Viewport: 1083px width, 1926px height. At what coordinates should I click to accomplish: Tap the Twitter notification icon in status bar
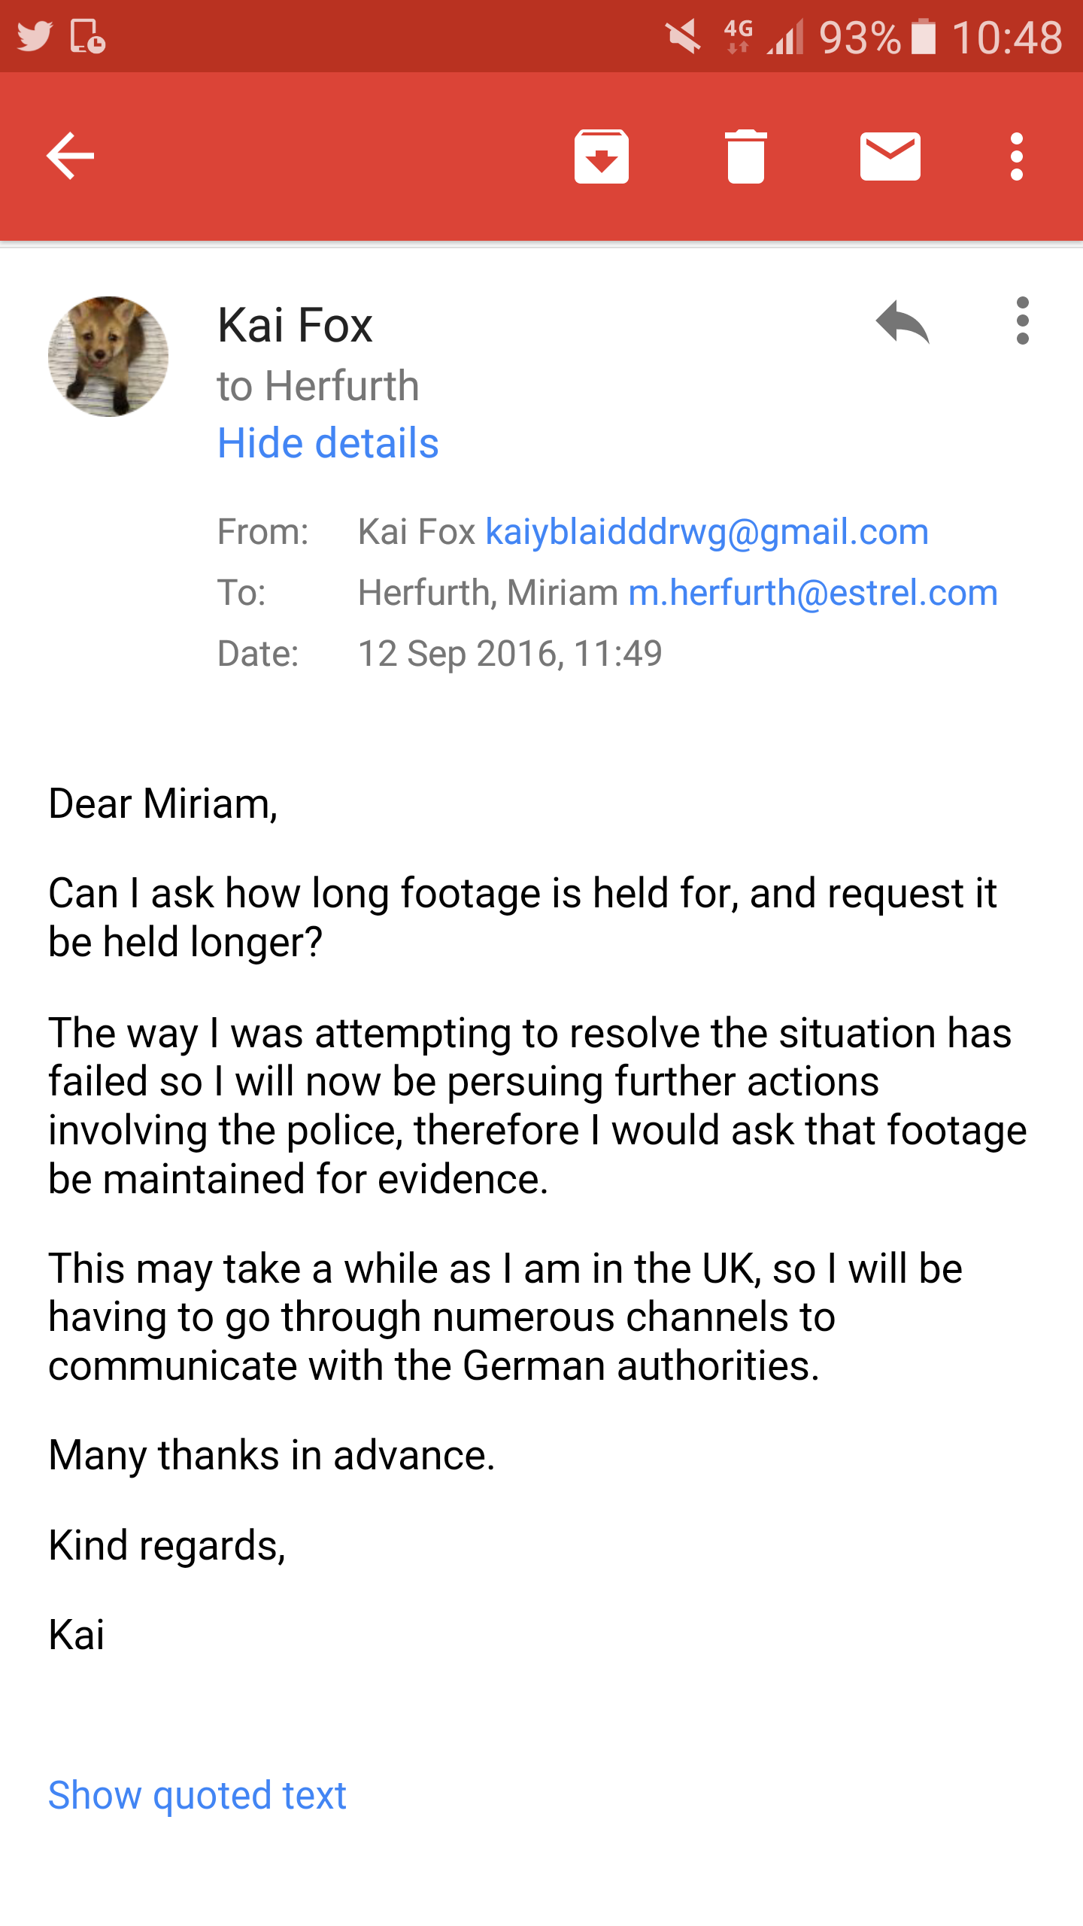click(34, 36)
